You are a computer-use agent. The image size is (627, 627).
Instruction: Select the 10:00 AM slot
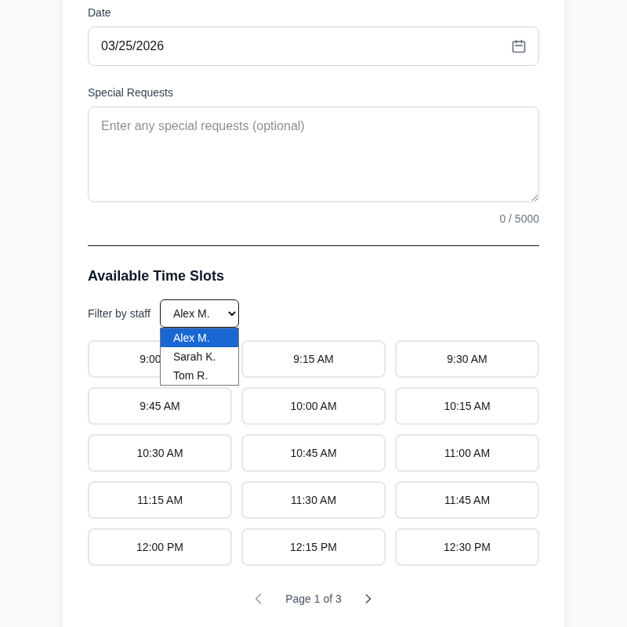point(313,406)
